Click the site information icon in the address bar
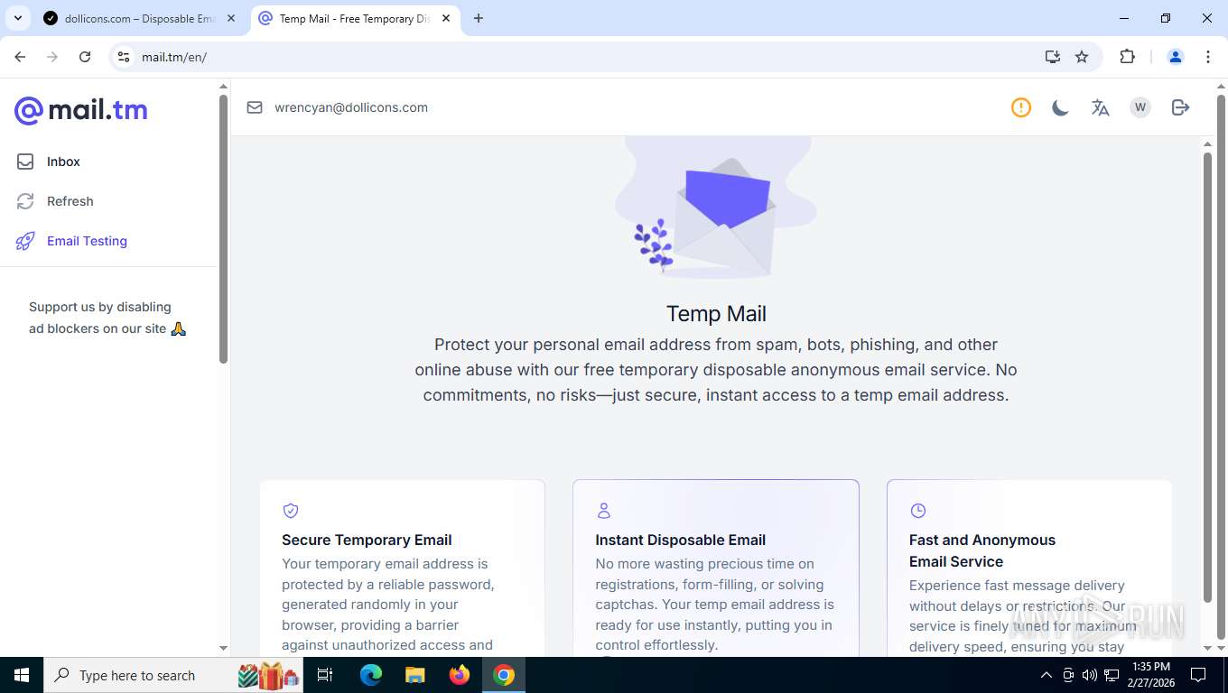 tap(124, 57)
